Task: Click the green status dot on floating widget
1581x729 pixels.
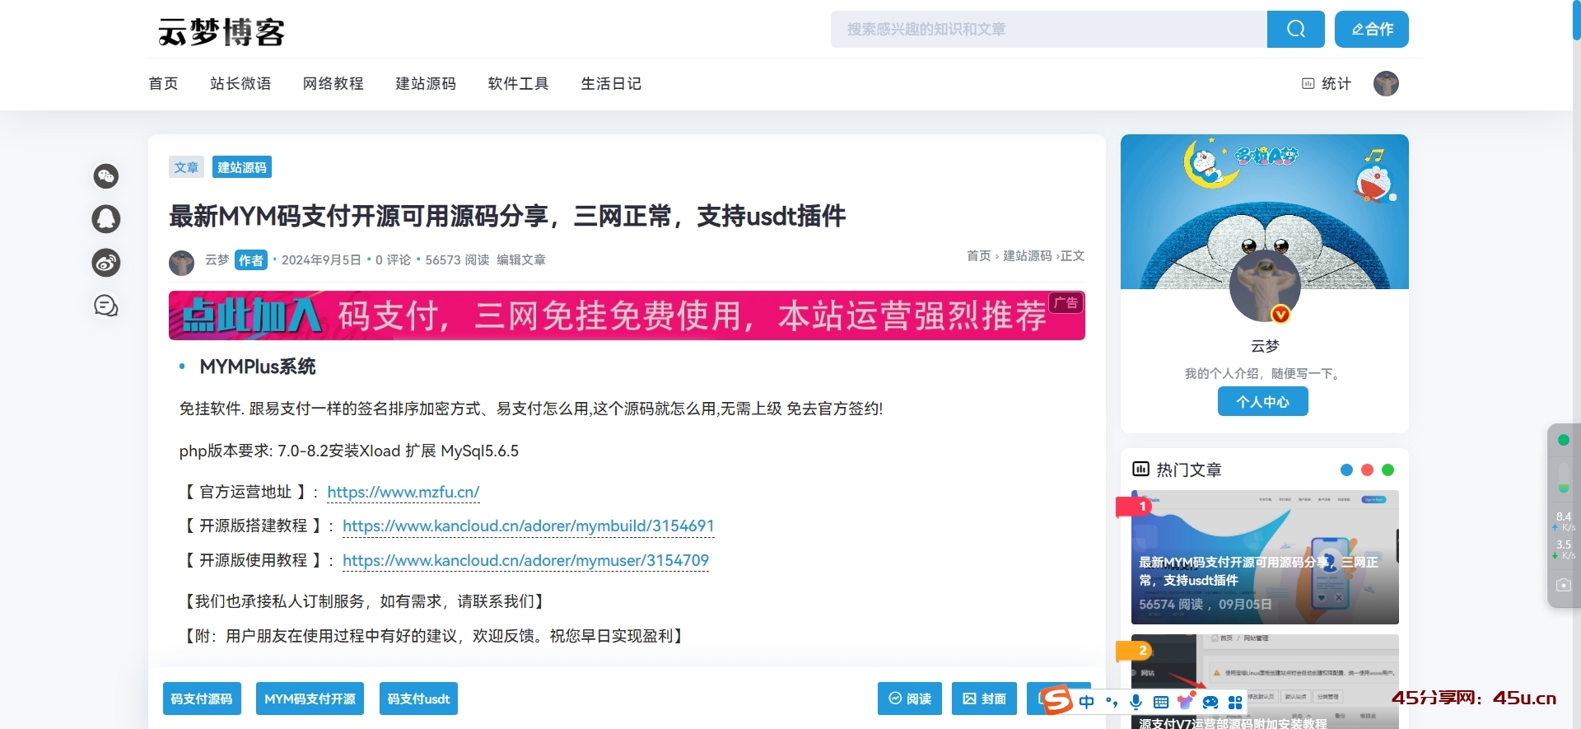Action: [1564, 440]
